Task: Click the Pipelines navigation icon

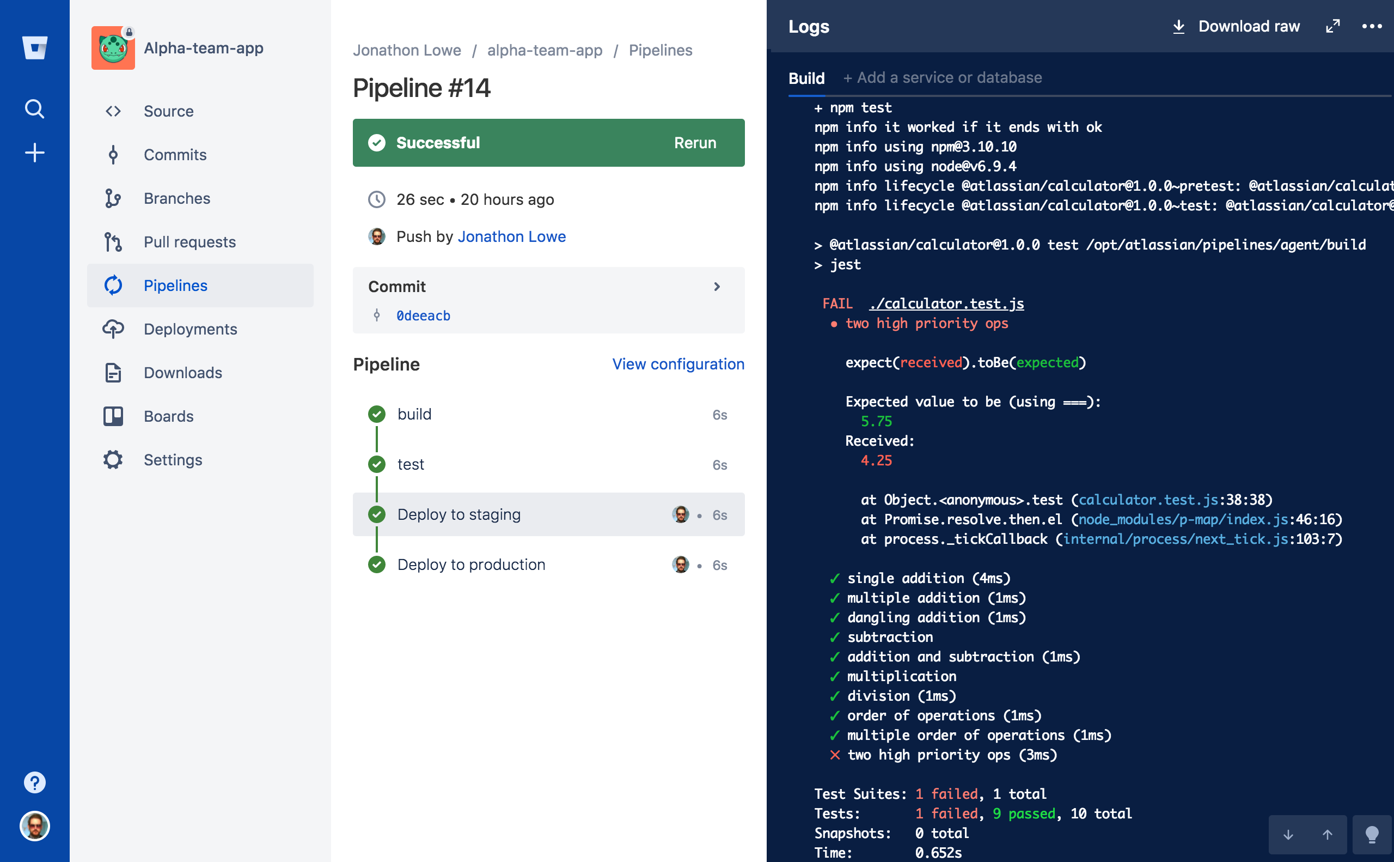Action: coord(113,285)
